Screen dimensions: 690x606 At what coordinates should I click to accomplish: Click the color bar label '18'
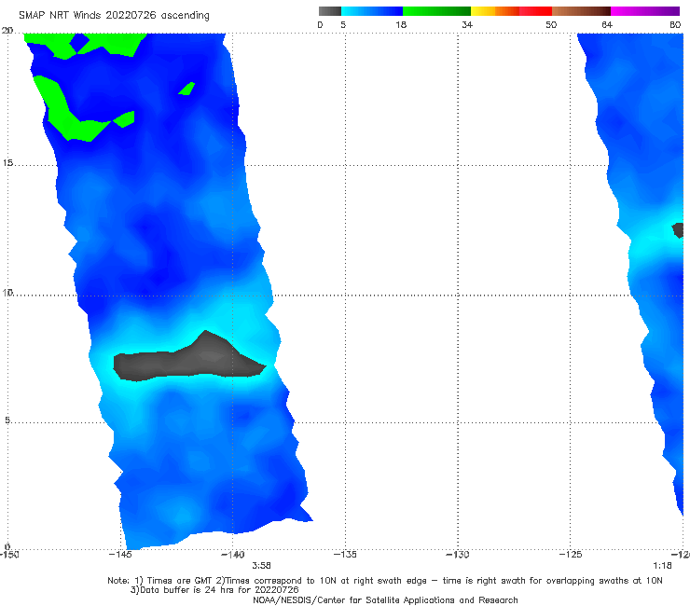(401, 25)
